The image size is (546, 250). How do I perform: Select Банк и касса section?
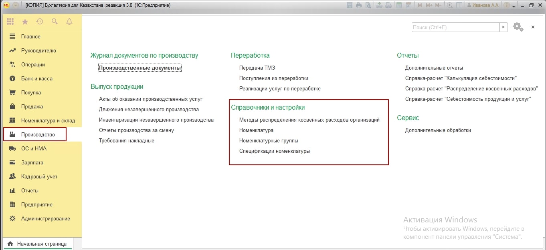click(36, 78)
